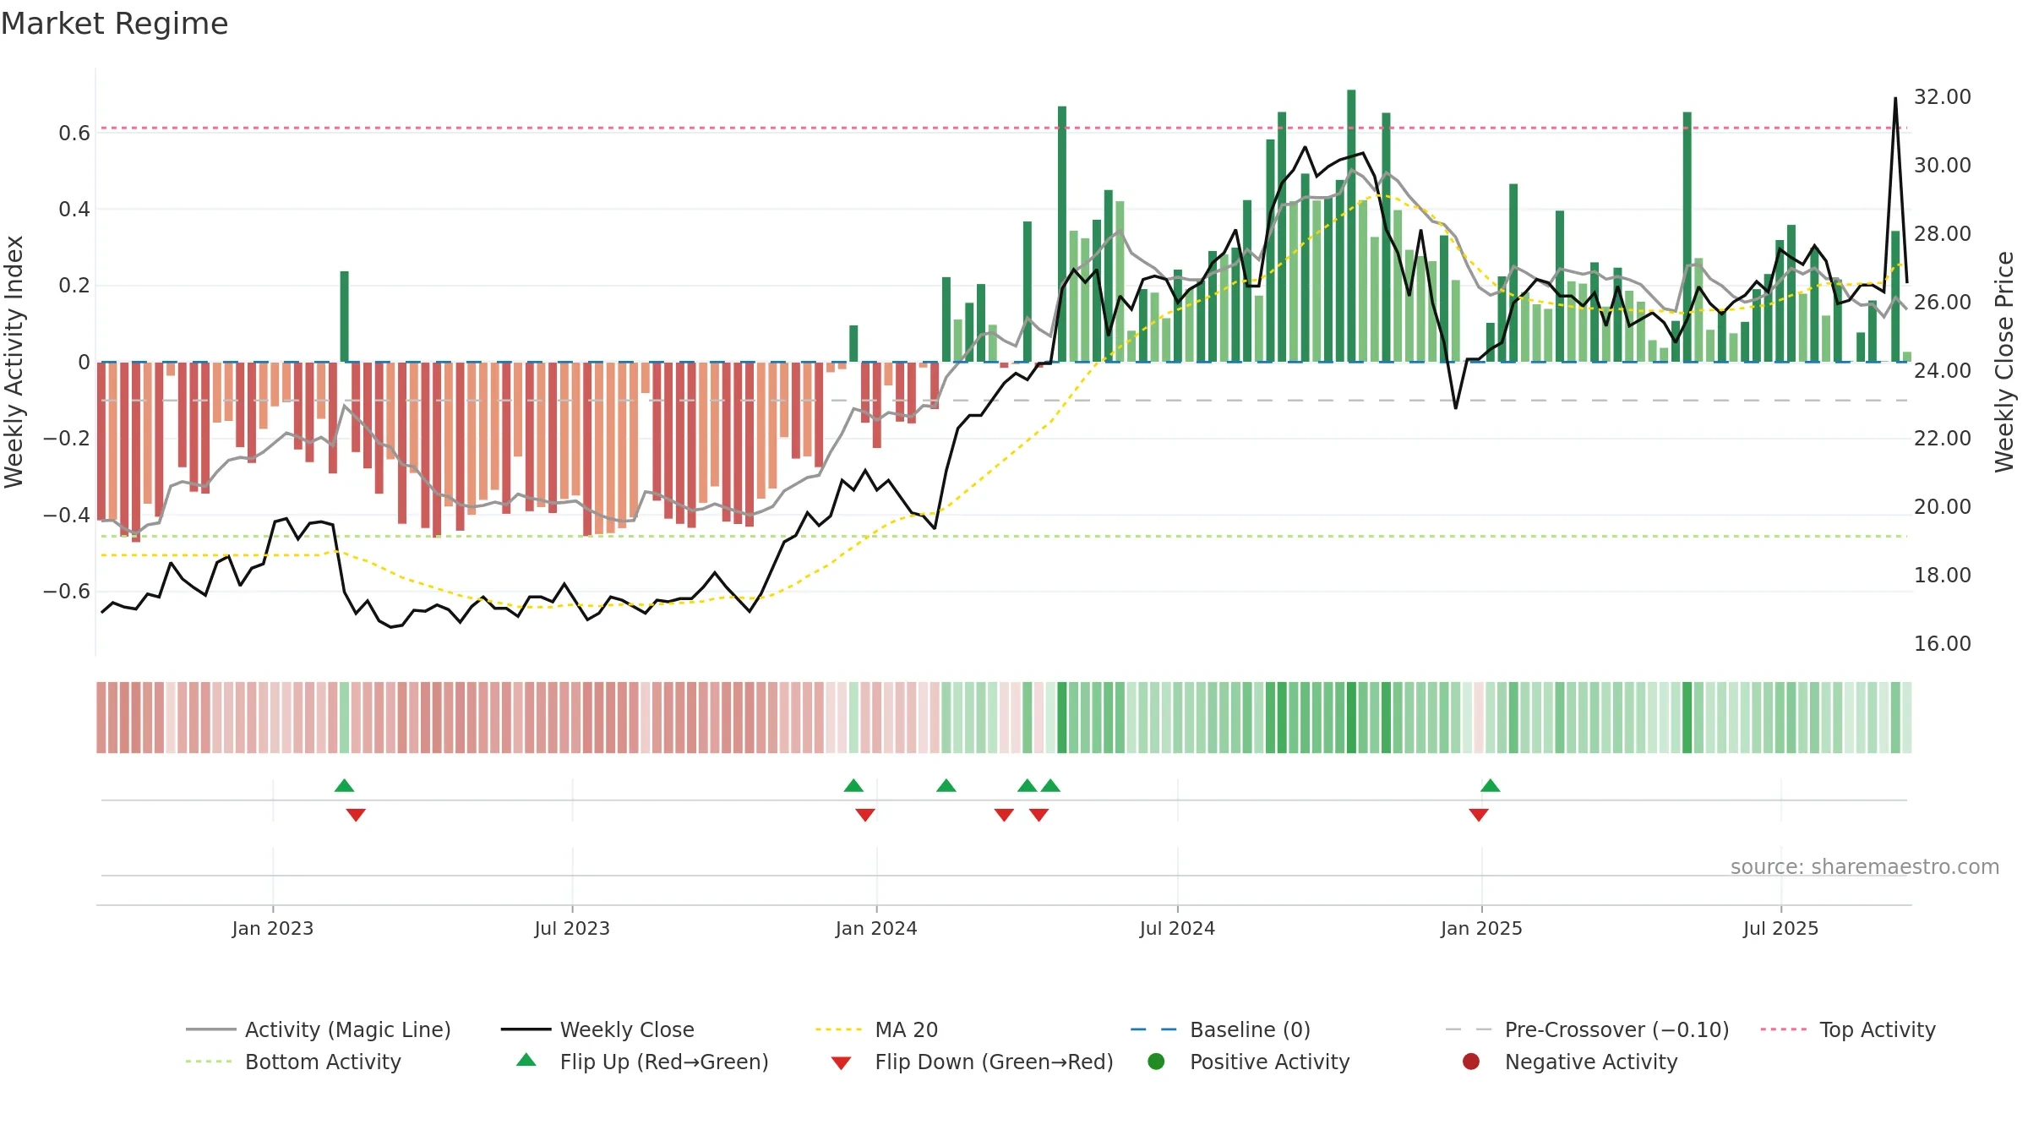The image size is (2028, 1141).
Task: Click the green Flip Up triangle in legend
Action: (526, 1060)
